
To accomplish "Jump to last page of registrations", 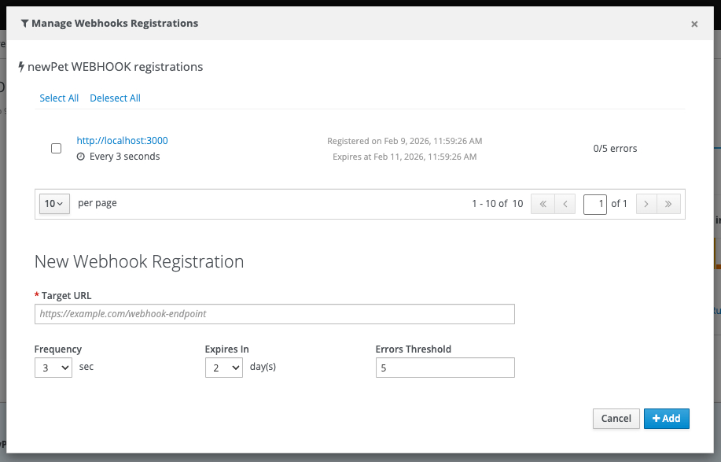I will coord(668,204).
